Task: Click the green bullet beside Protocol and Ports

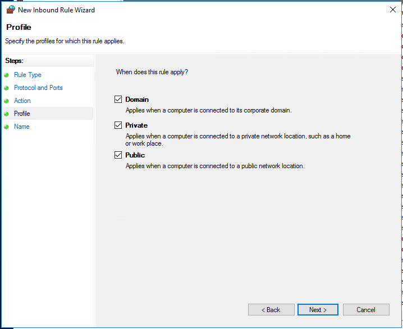Action: 6,88
